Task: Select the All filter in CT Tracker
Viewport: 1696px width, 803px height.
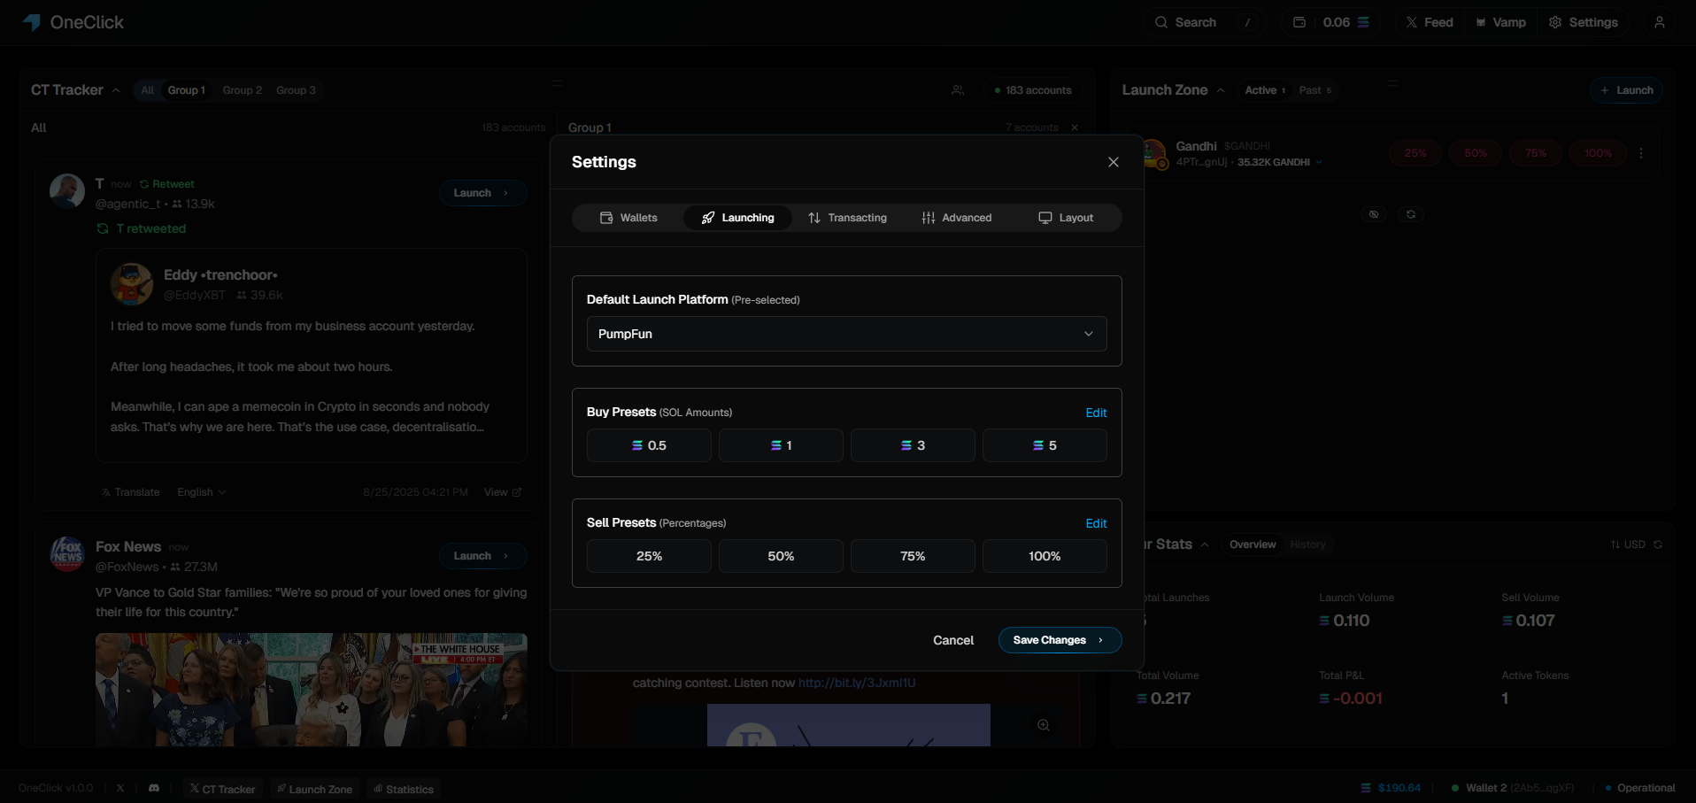Action: pyautogui.click(x=147, y=90)
